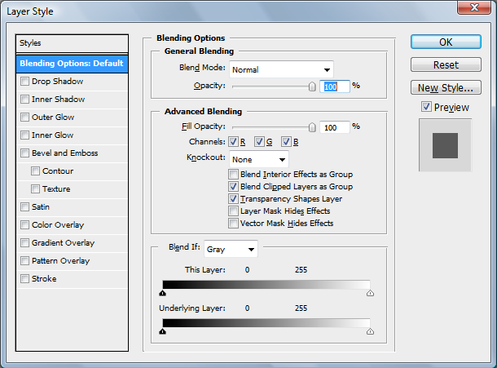Viewport: 497px width, 368px height.
Task: Open the Blend If channel dropdown
Action: (x=231, y=249)
